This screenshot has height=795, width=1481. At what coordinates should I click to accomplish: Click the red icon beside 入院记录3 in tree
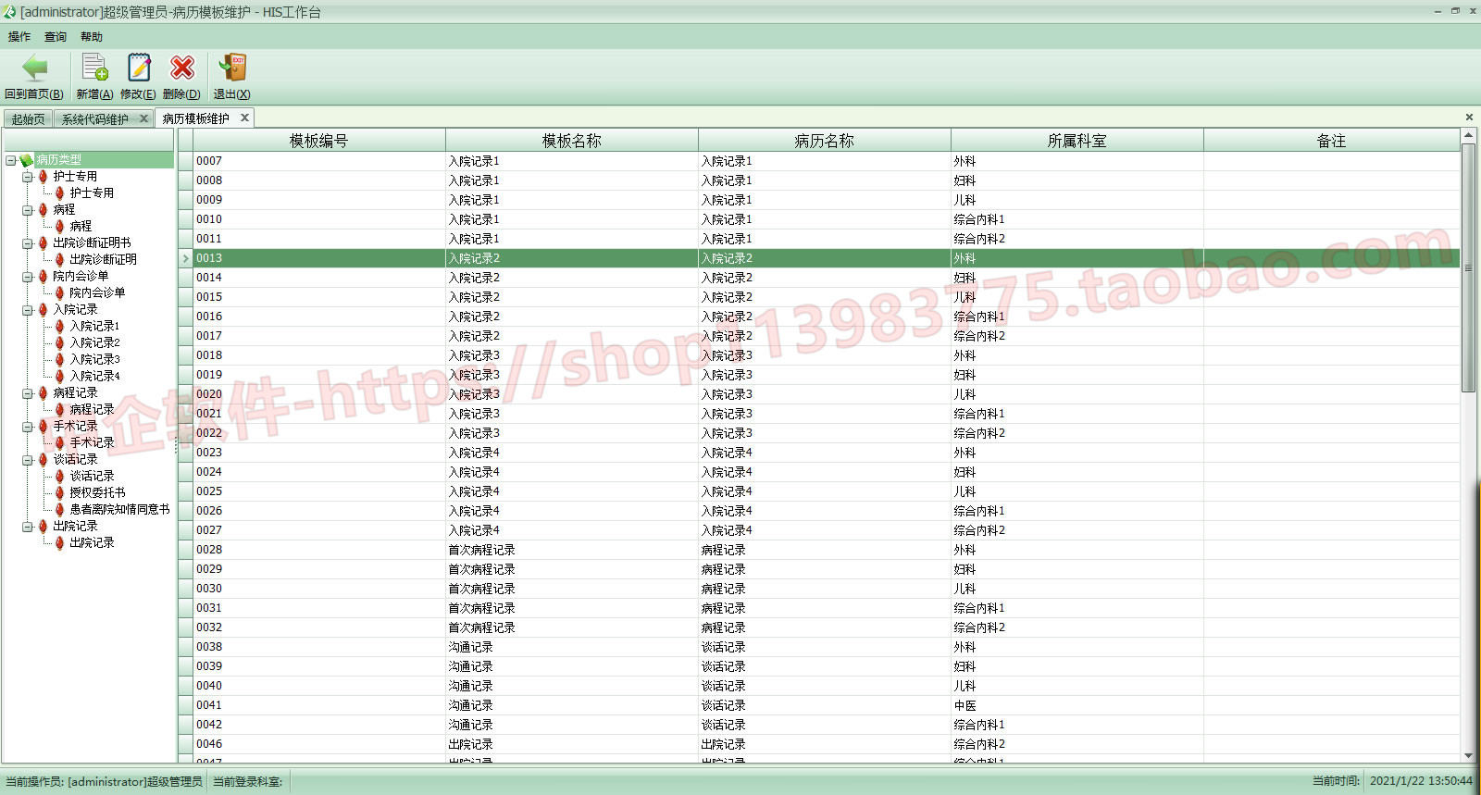click(x=60, y=359)
